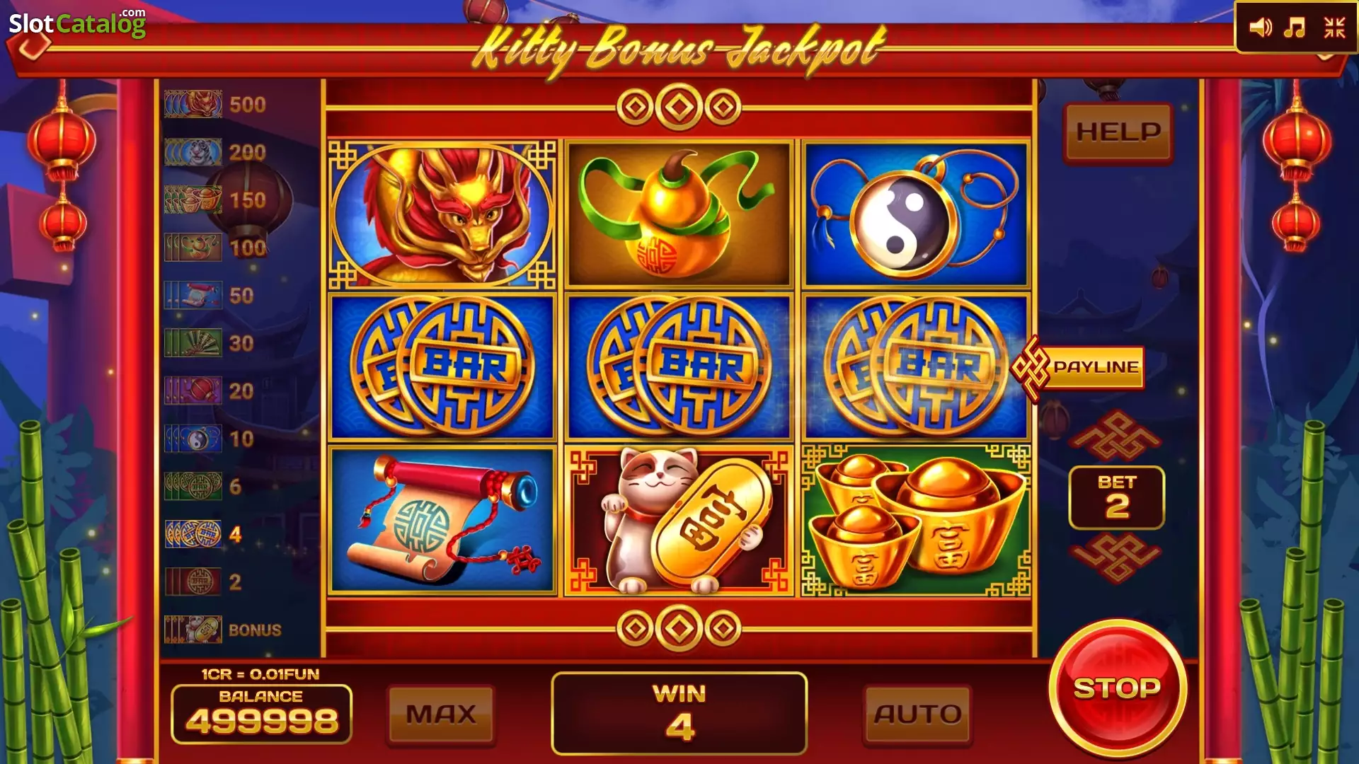The height and width of the screenshot is (764, 1359).
Task: Open the HELP button
Action: (1118, 132)
